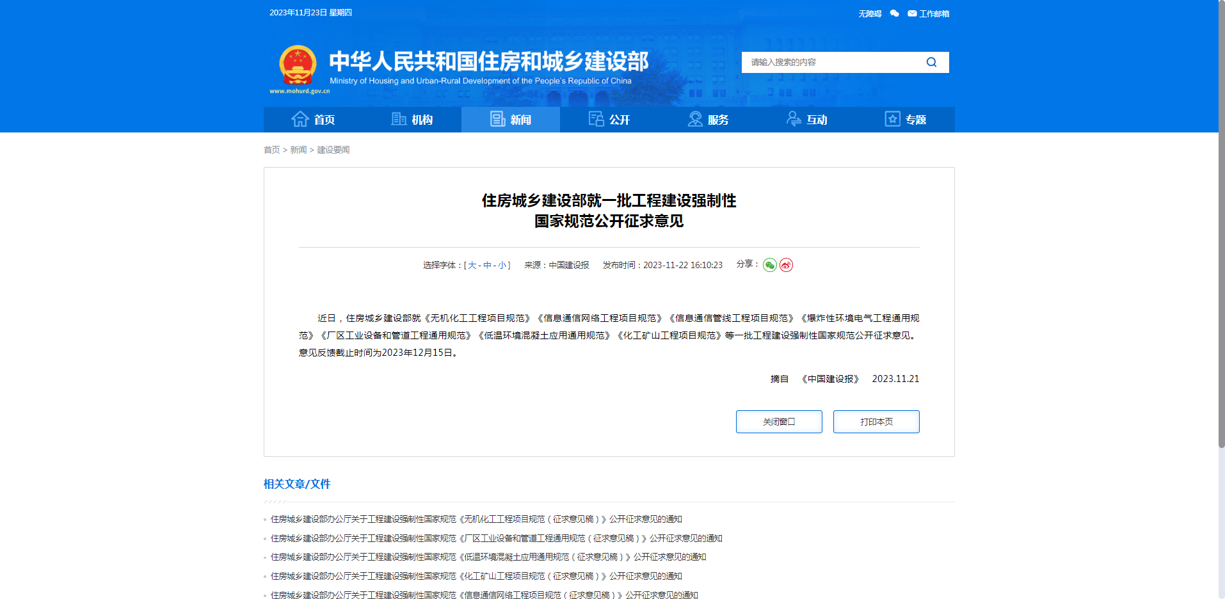Click the publish time 2023-11-22 16:10:23
Image resolution: width=1225 pixels, height=599 pixels.
coord(662,265)
